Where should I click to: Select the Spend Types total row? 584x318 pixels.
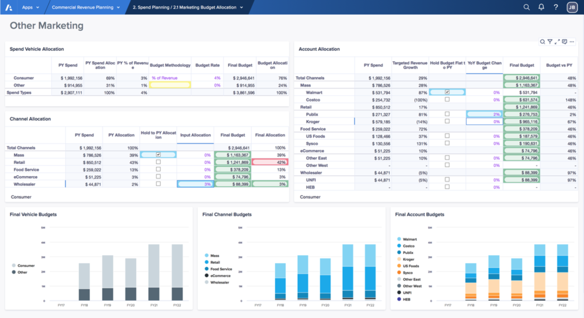click(x=147, y=93)
